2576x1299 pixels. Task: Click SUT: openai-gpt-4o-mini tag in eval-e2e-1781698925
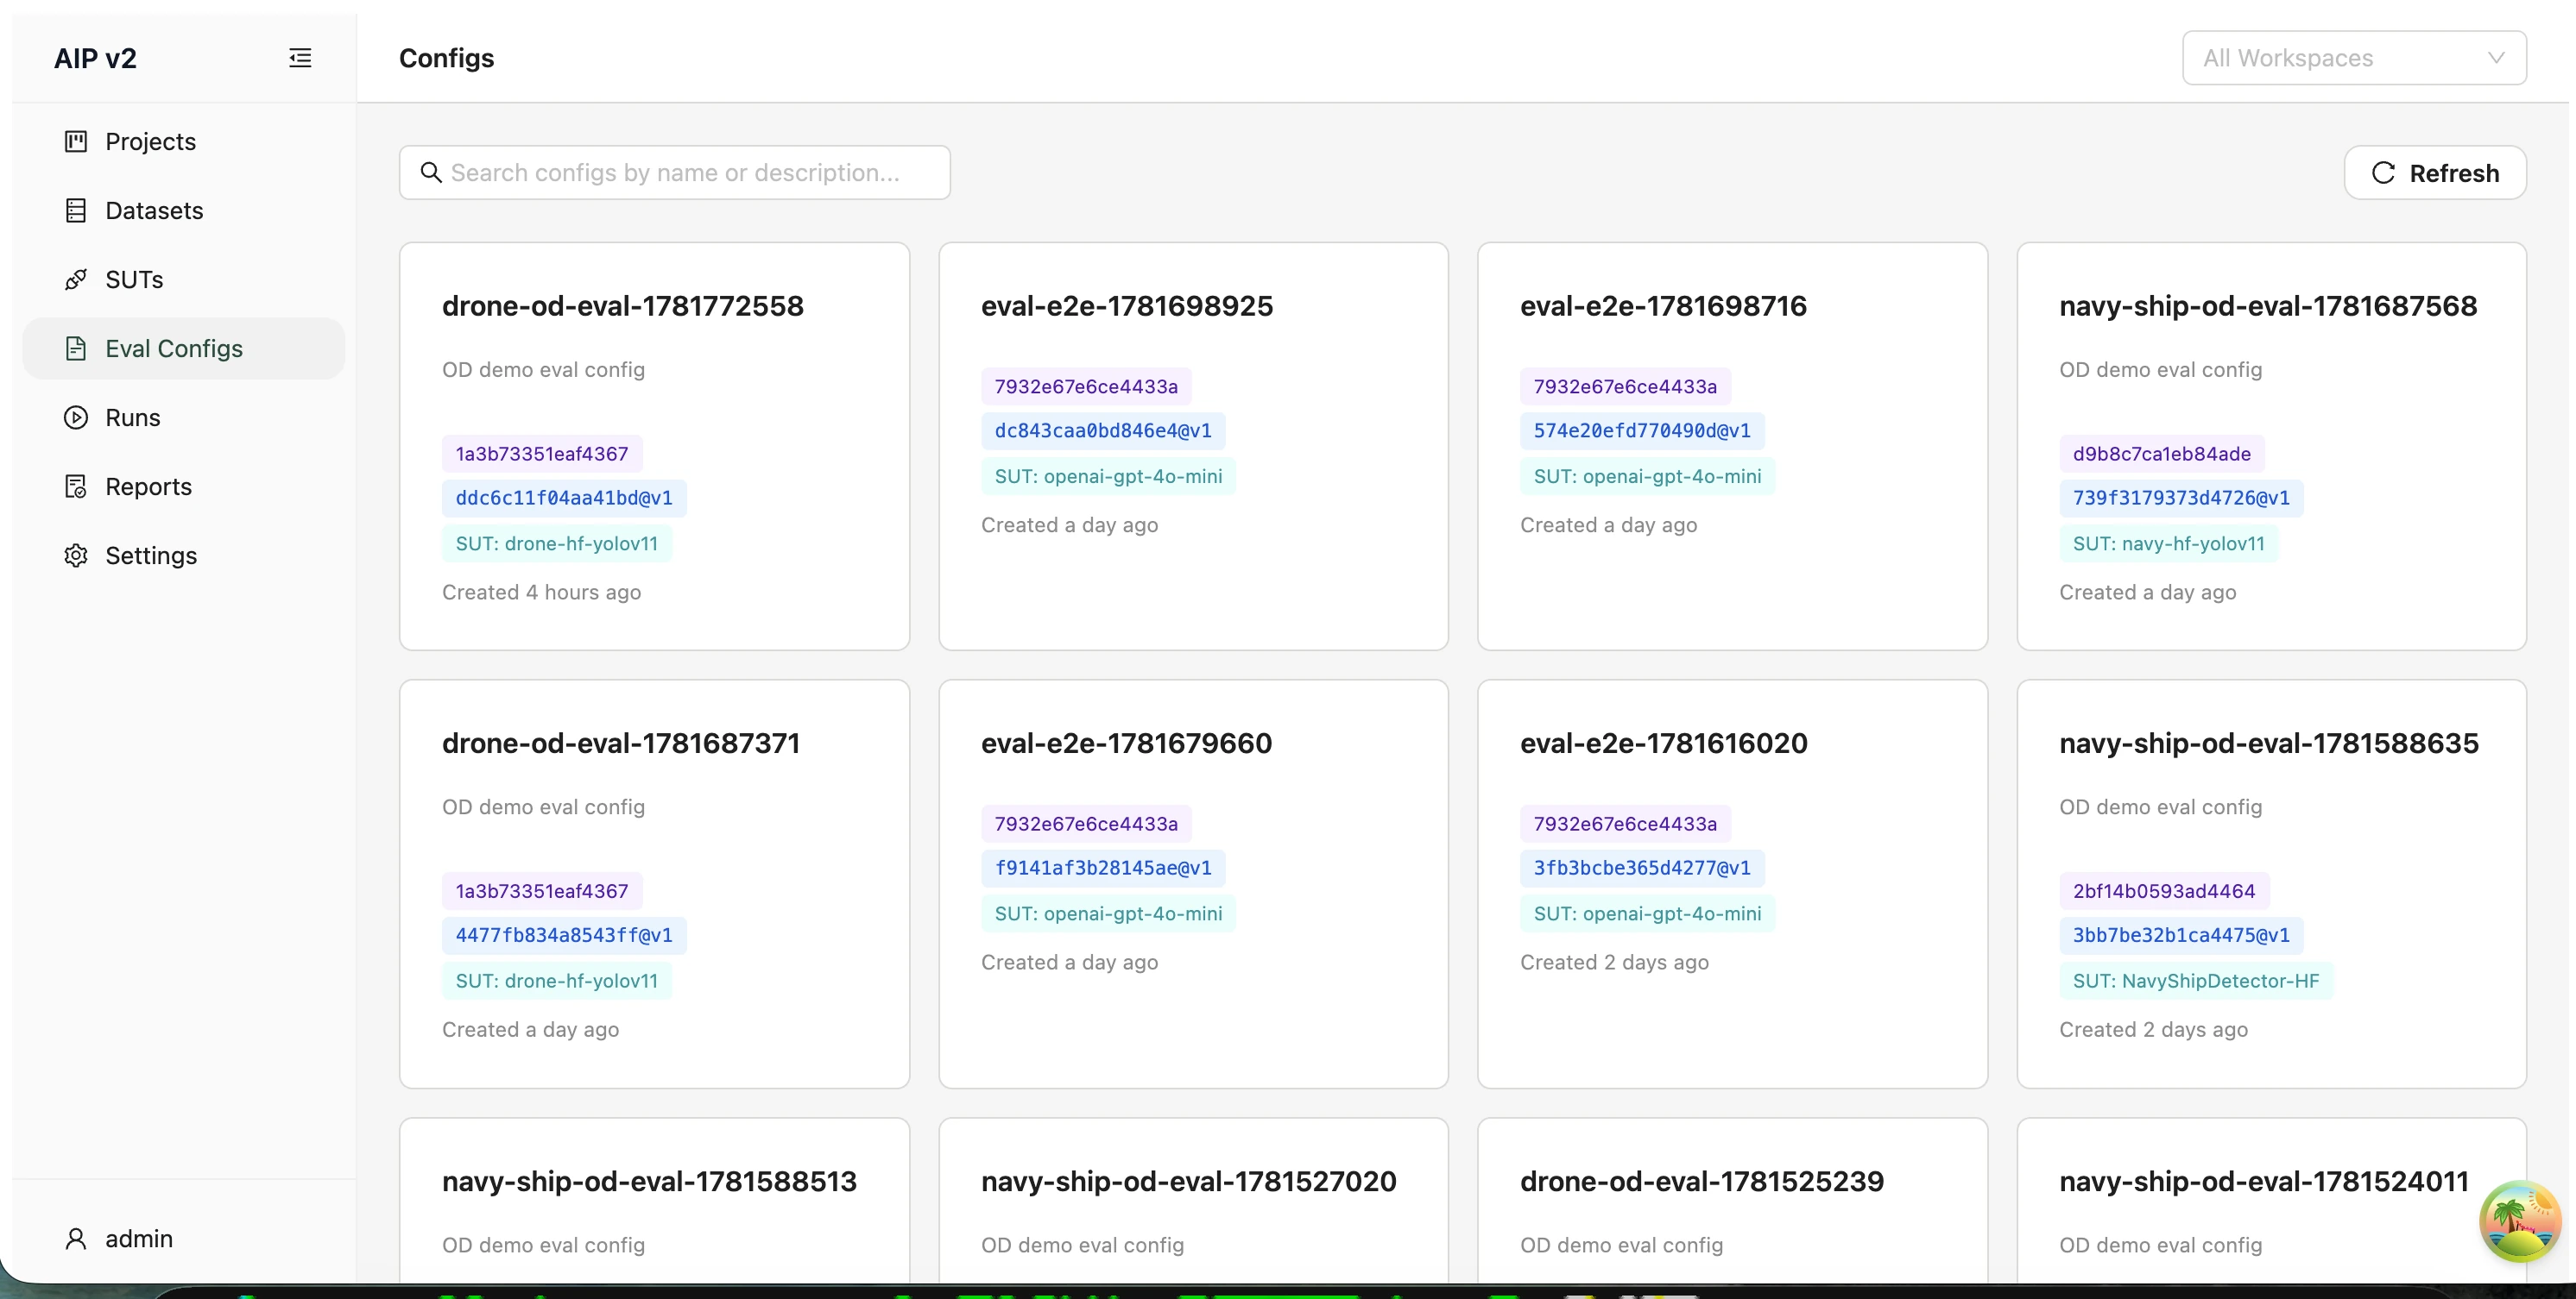click(x=1108, y=477)
